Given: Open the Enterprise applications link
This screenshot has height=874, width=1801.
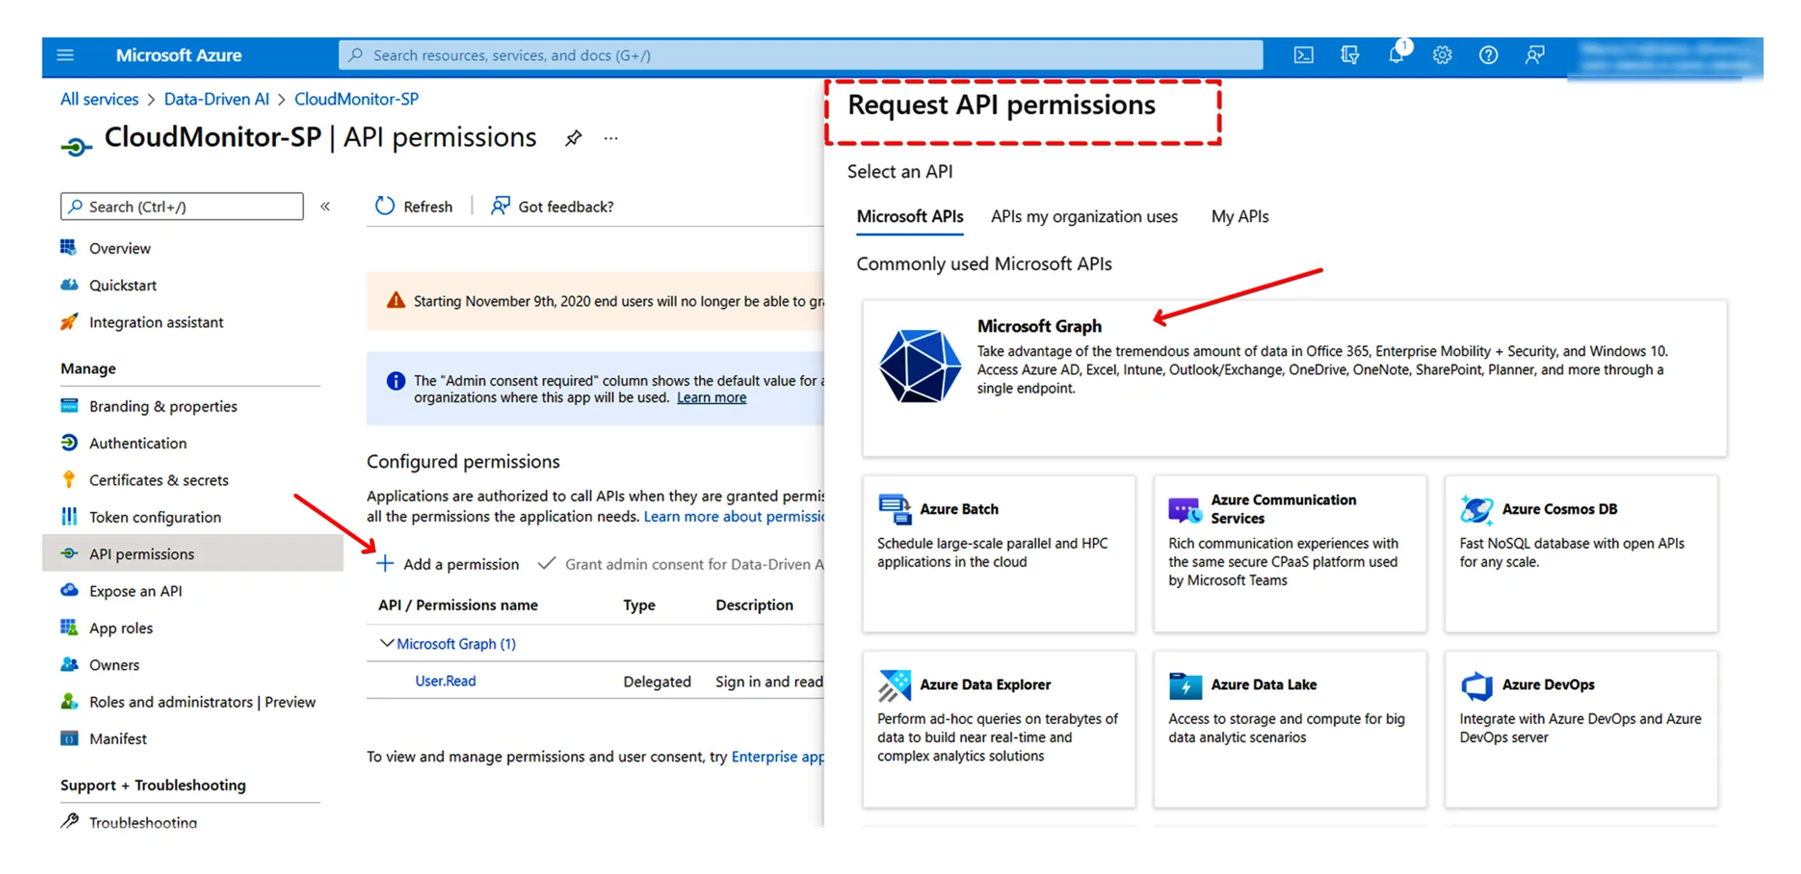Looking at the screenshot, I should 777,757.
